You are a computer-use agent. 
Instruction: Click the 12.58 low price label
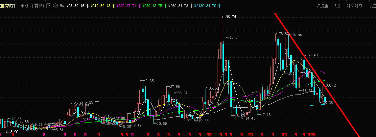203,121
